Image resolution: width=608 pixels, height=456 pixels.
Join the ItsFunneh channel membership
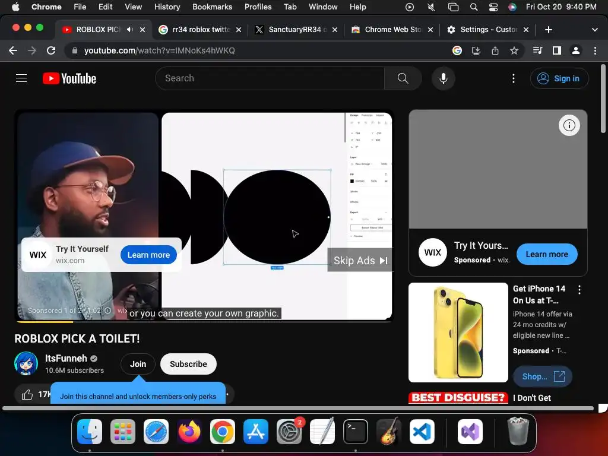(138, 364)
